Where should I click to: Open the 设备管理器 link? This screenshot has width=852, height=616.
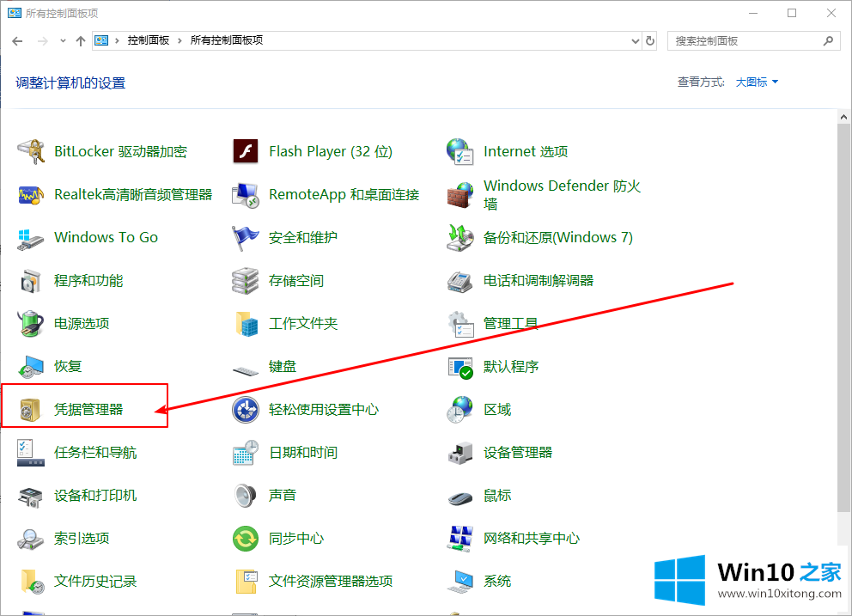pyautogui.click(x=517, y=453)
